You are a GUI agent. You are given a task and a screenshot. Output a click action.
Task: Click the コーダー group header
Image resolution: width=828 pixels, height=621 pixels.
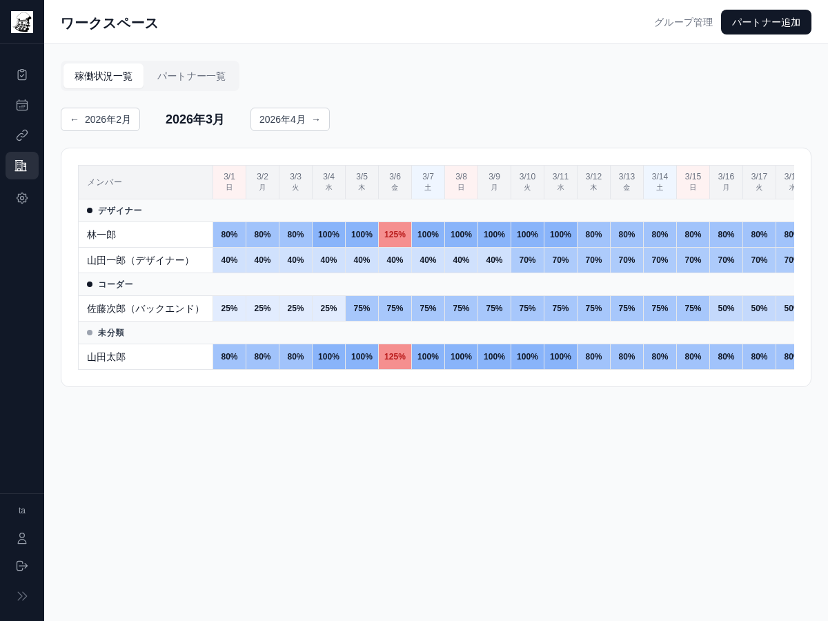115,284
